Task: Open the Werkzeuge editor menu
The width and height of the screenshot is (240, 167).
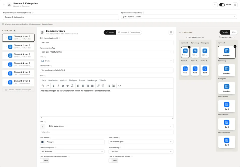Action: pyautogui.click(x=92, y=80)
